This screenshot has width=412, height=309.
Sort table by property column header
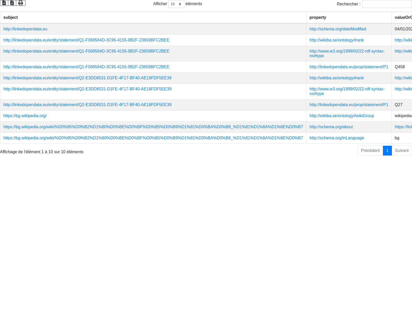(318, 18)
